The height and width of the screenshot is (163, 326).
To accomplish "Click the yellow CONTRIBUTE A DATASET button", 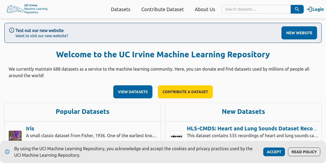I will point(185,92).
